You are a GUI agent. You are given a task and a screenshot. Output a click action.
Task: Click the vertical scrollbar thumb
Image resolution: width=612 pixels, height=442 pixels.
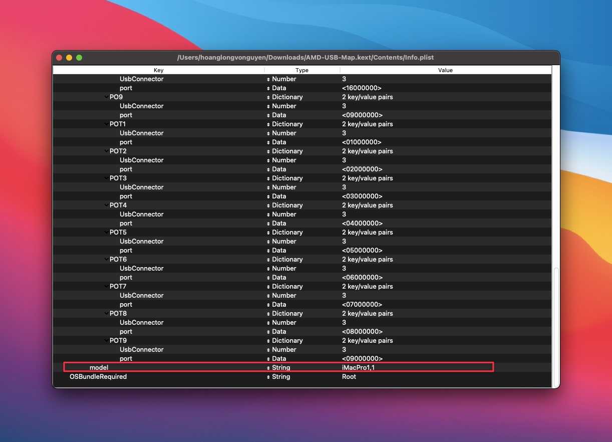click(x=555, y=326)
